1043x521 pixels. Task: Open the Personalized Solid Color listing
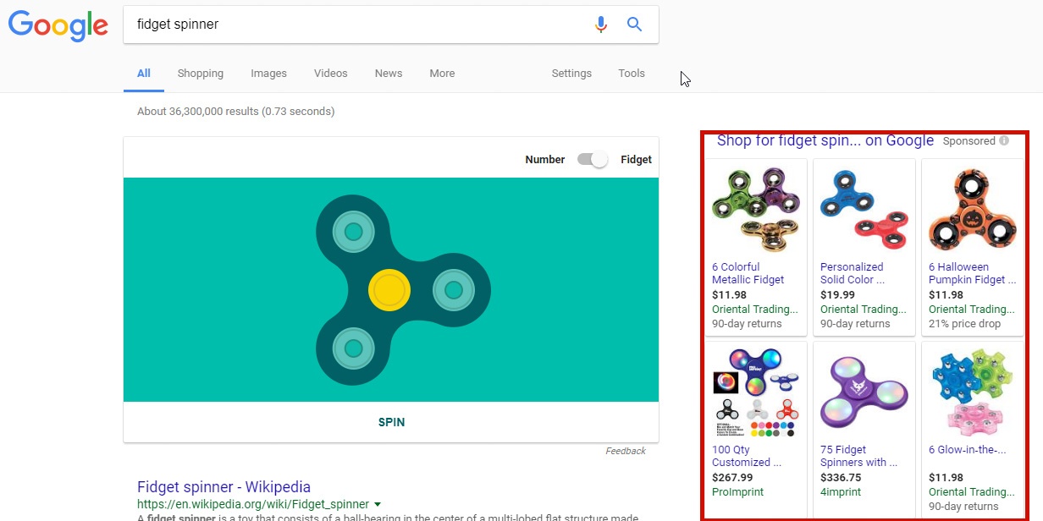click(x=853, y=273)
